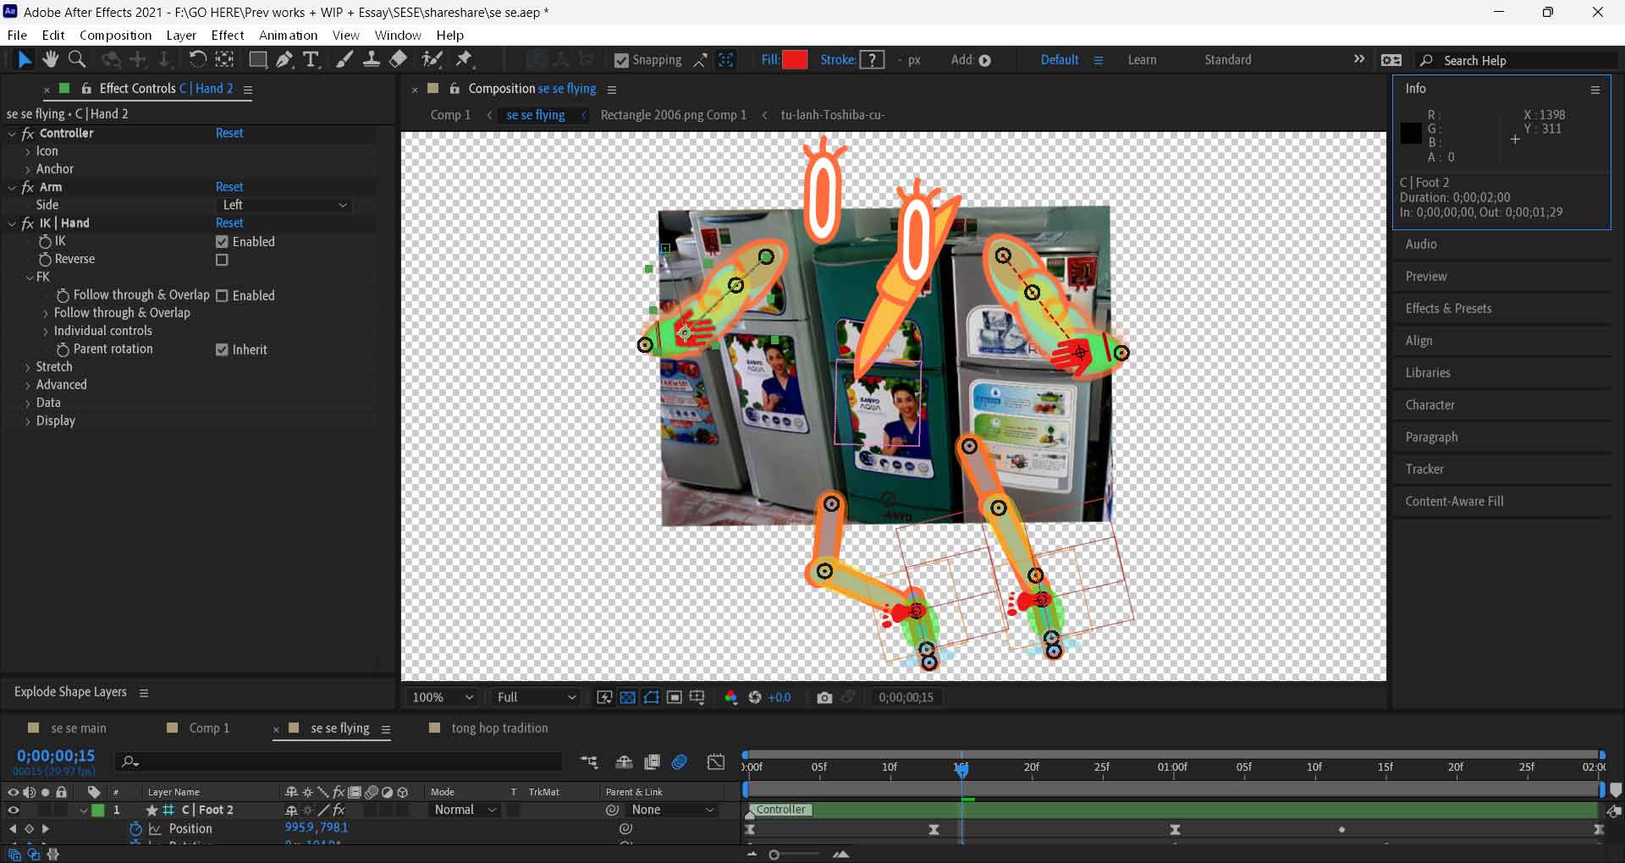Open the 100% magnification dropdown
Screen dimensions: 1625x863
point(442,697)
